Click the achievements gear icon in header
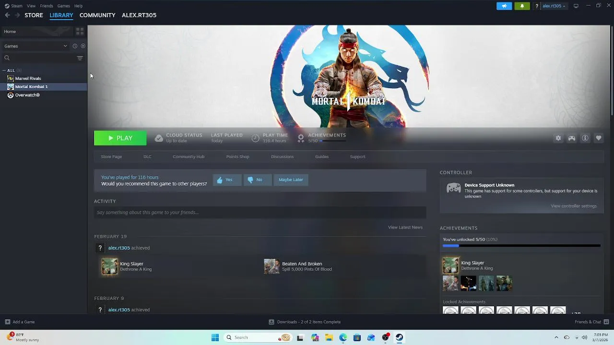This screenshot has height=345, width=614. tap(301, 138)
